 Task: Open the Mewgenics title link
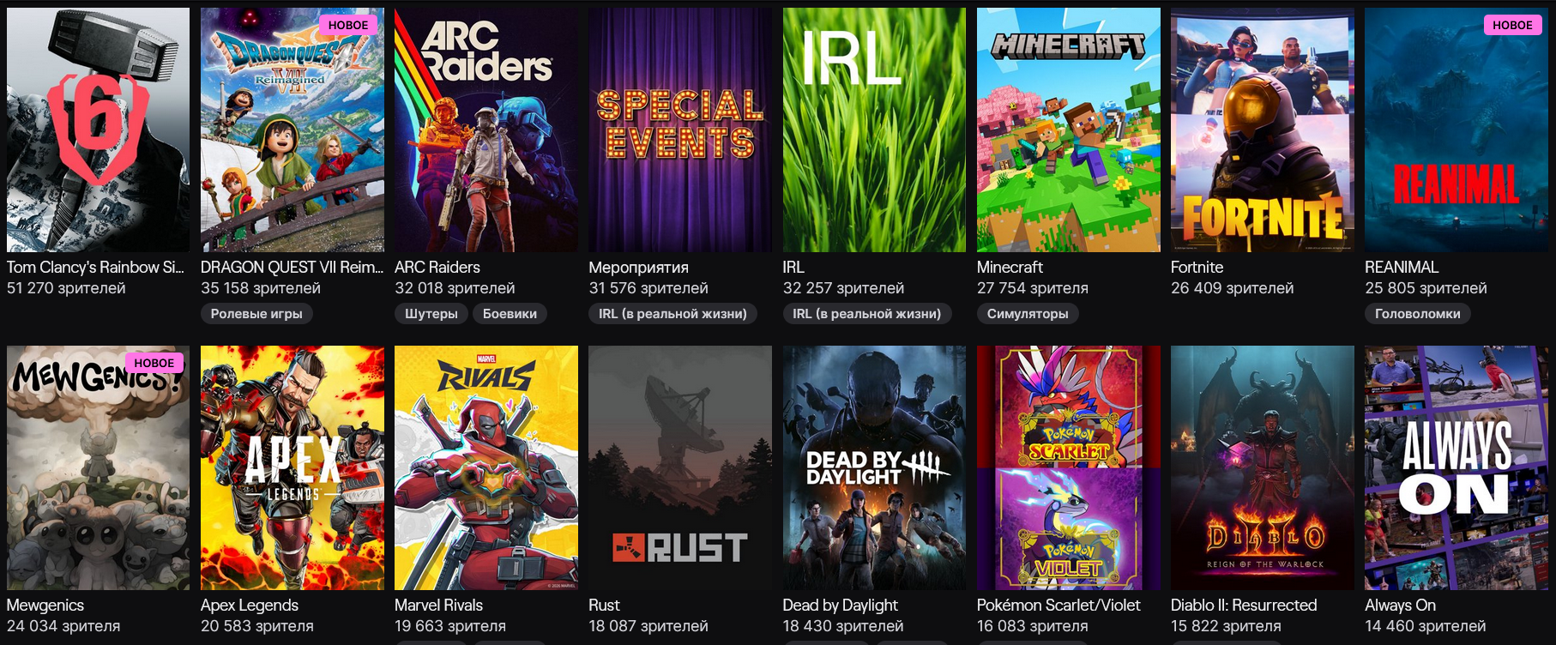(x=45, y=605)
